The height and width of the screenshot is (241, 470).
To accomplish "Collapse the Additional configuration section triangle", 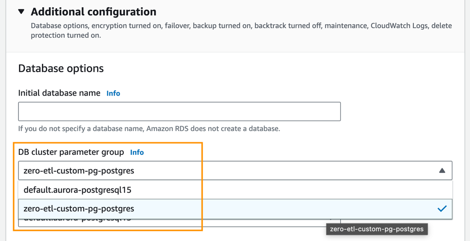I will point(21,12).
